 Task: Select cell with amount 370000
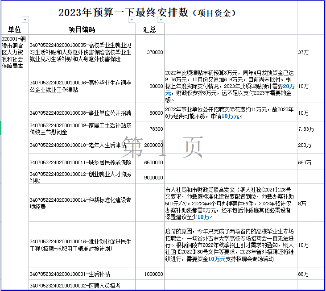tap(149, 52)
